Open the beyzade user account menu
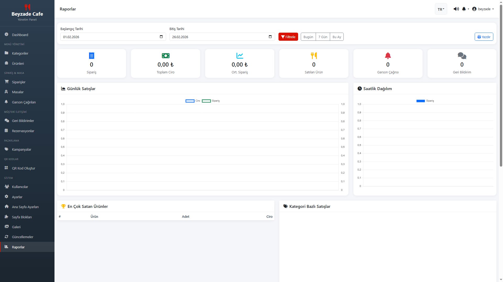Viewport: 503px width, 282px height. pos(483,9)
